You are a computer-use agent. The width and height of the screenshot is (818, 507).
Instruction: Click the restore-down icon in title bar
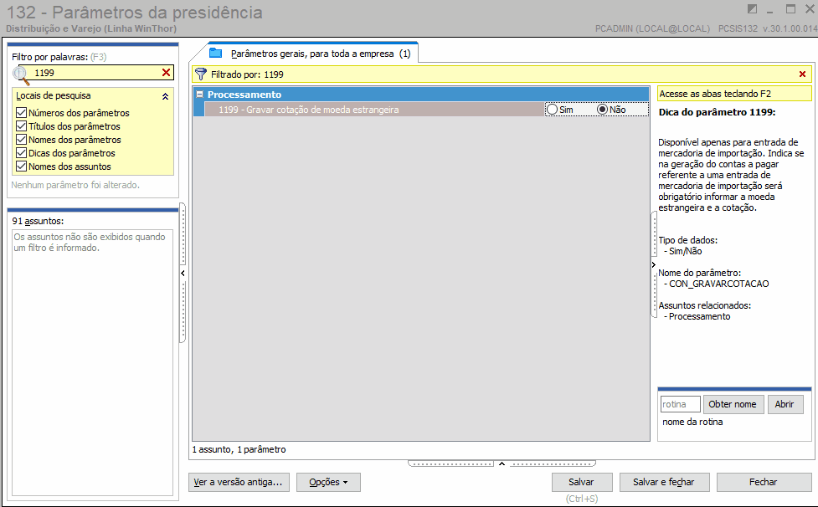click(752, 9)
